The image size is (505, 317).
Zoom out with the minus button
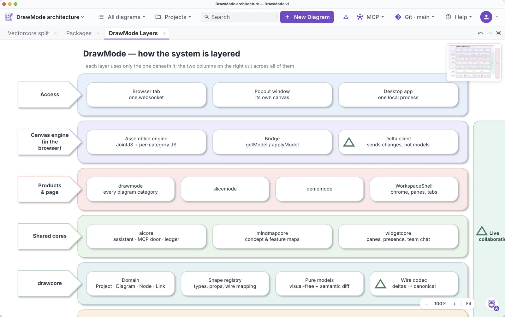(426, 304)
